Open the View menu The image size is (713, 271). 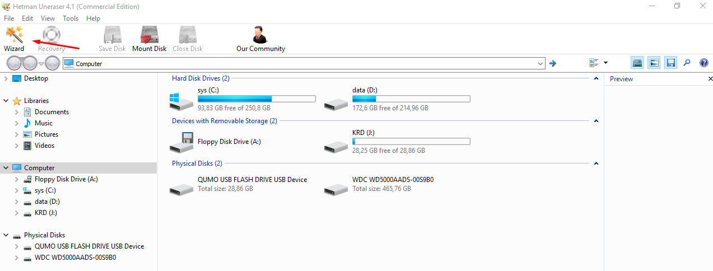tap(48, 18)
